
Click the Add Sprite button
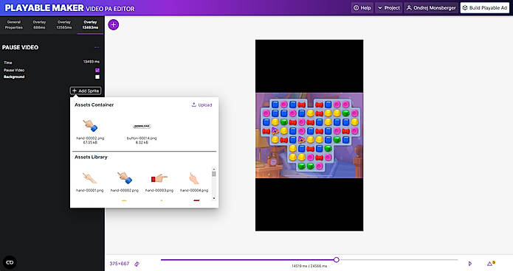[86, 91]
